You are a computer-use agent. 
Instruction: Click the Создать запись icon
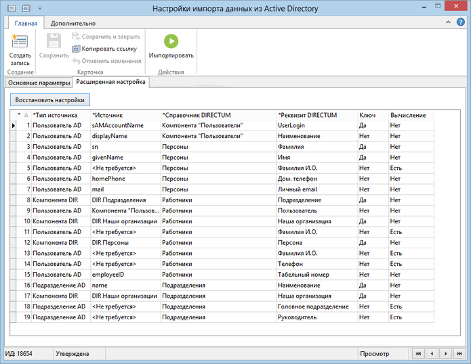[x=20, y=41]
